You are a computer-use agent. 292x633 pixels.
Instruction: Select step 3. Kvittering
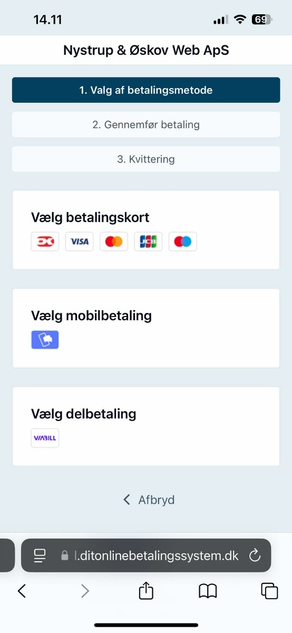[146, 159]
